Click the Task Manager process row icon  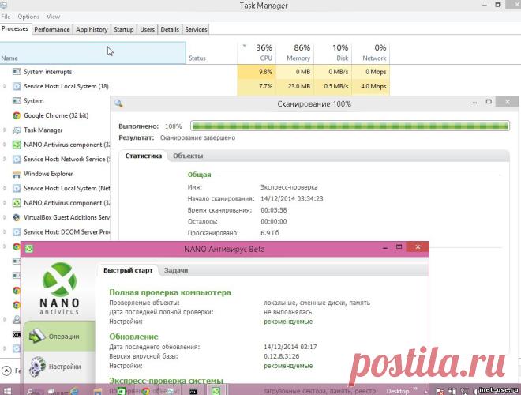tap(17, 130)
